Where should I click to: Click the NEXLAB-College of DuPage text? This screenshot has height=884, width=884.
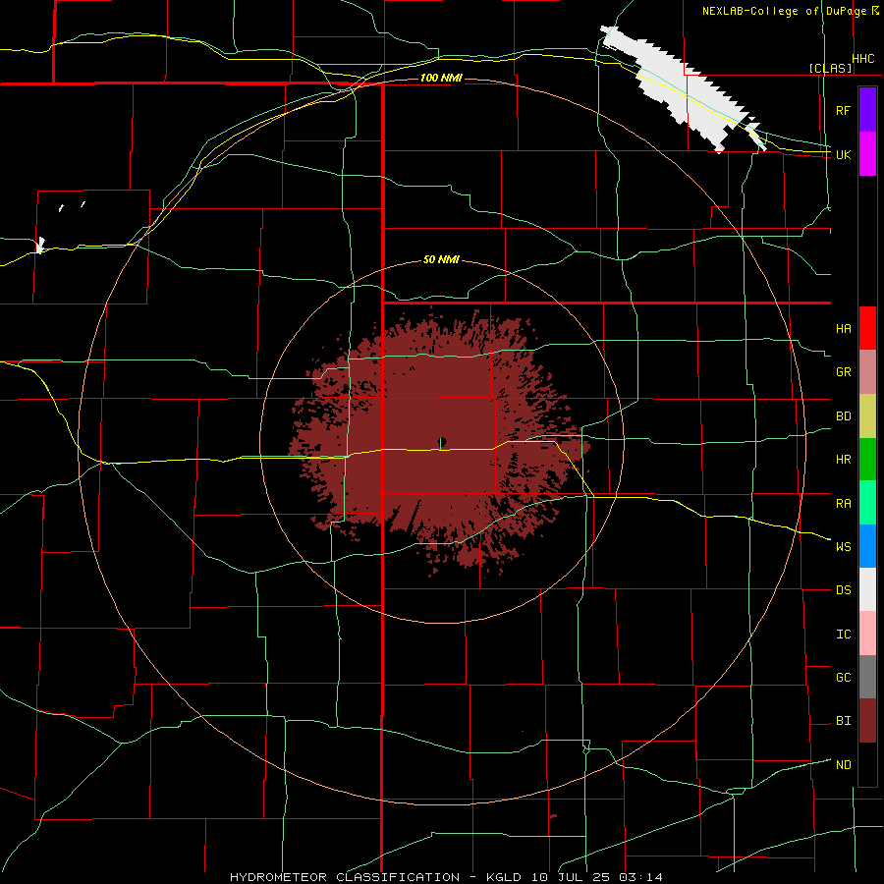[x=785, y=11]
